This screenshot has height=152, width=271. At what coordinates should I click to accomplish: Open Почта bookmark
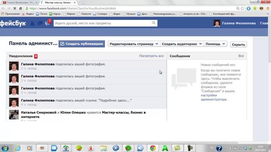click(41, 14)
